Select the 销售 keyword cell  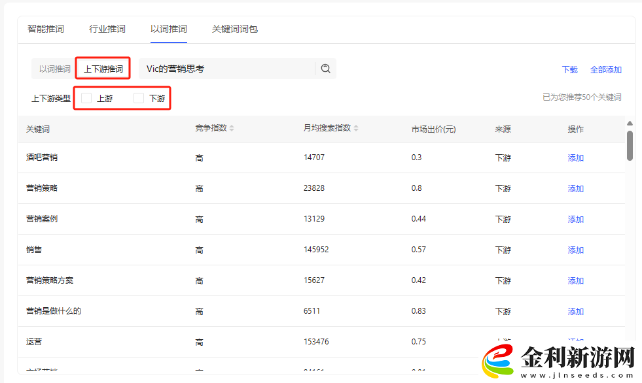pyautogui.click(x=34, y=249)
